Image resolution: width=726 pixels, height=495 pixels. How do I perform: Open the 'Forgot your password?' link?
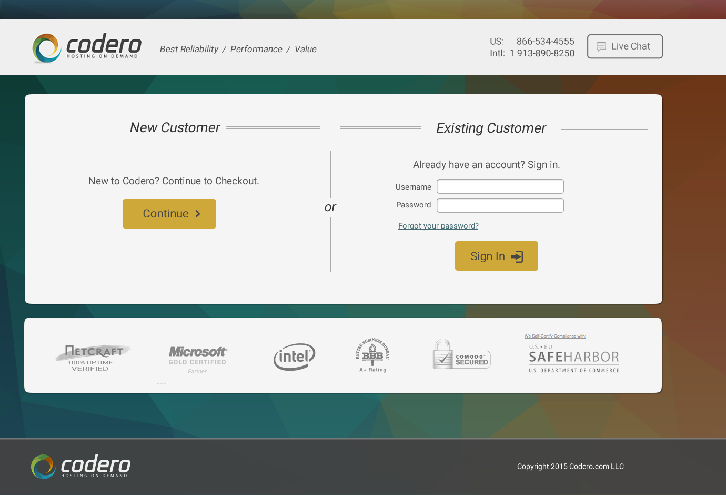pos(438,226)
